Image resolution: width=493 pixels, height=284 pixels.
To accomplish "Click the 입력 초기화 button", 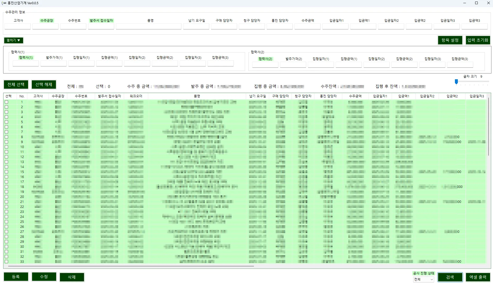I will click(x=478, y=40).
